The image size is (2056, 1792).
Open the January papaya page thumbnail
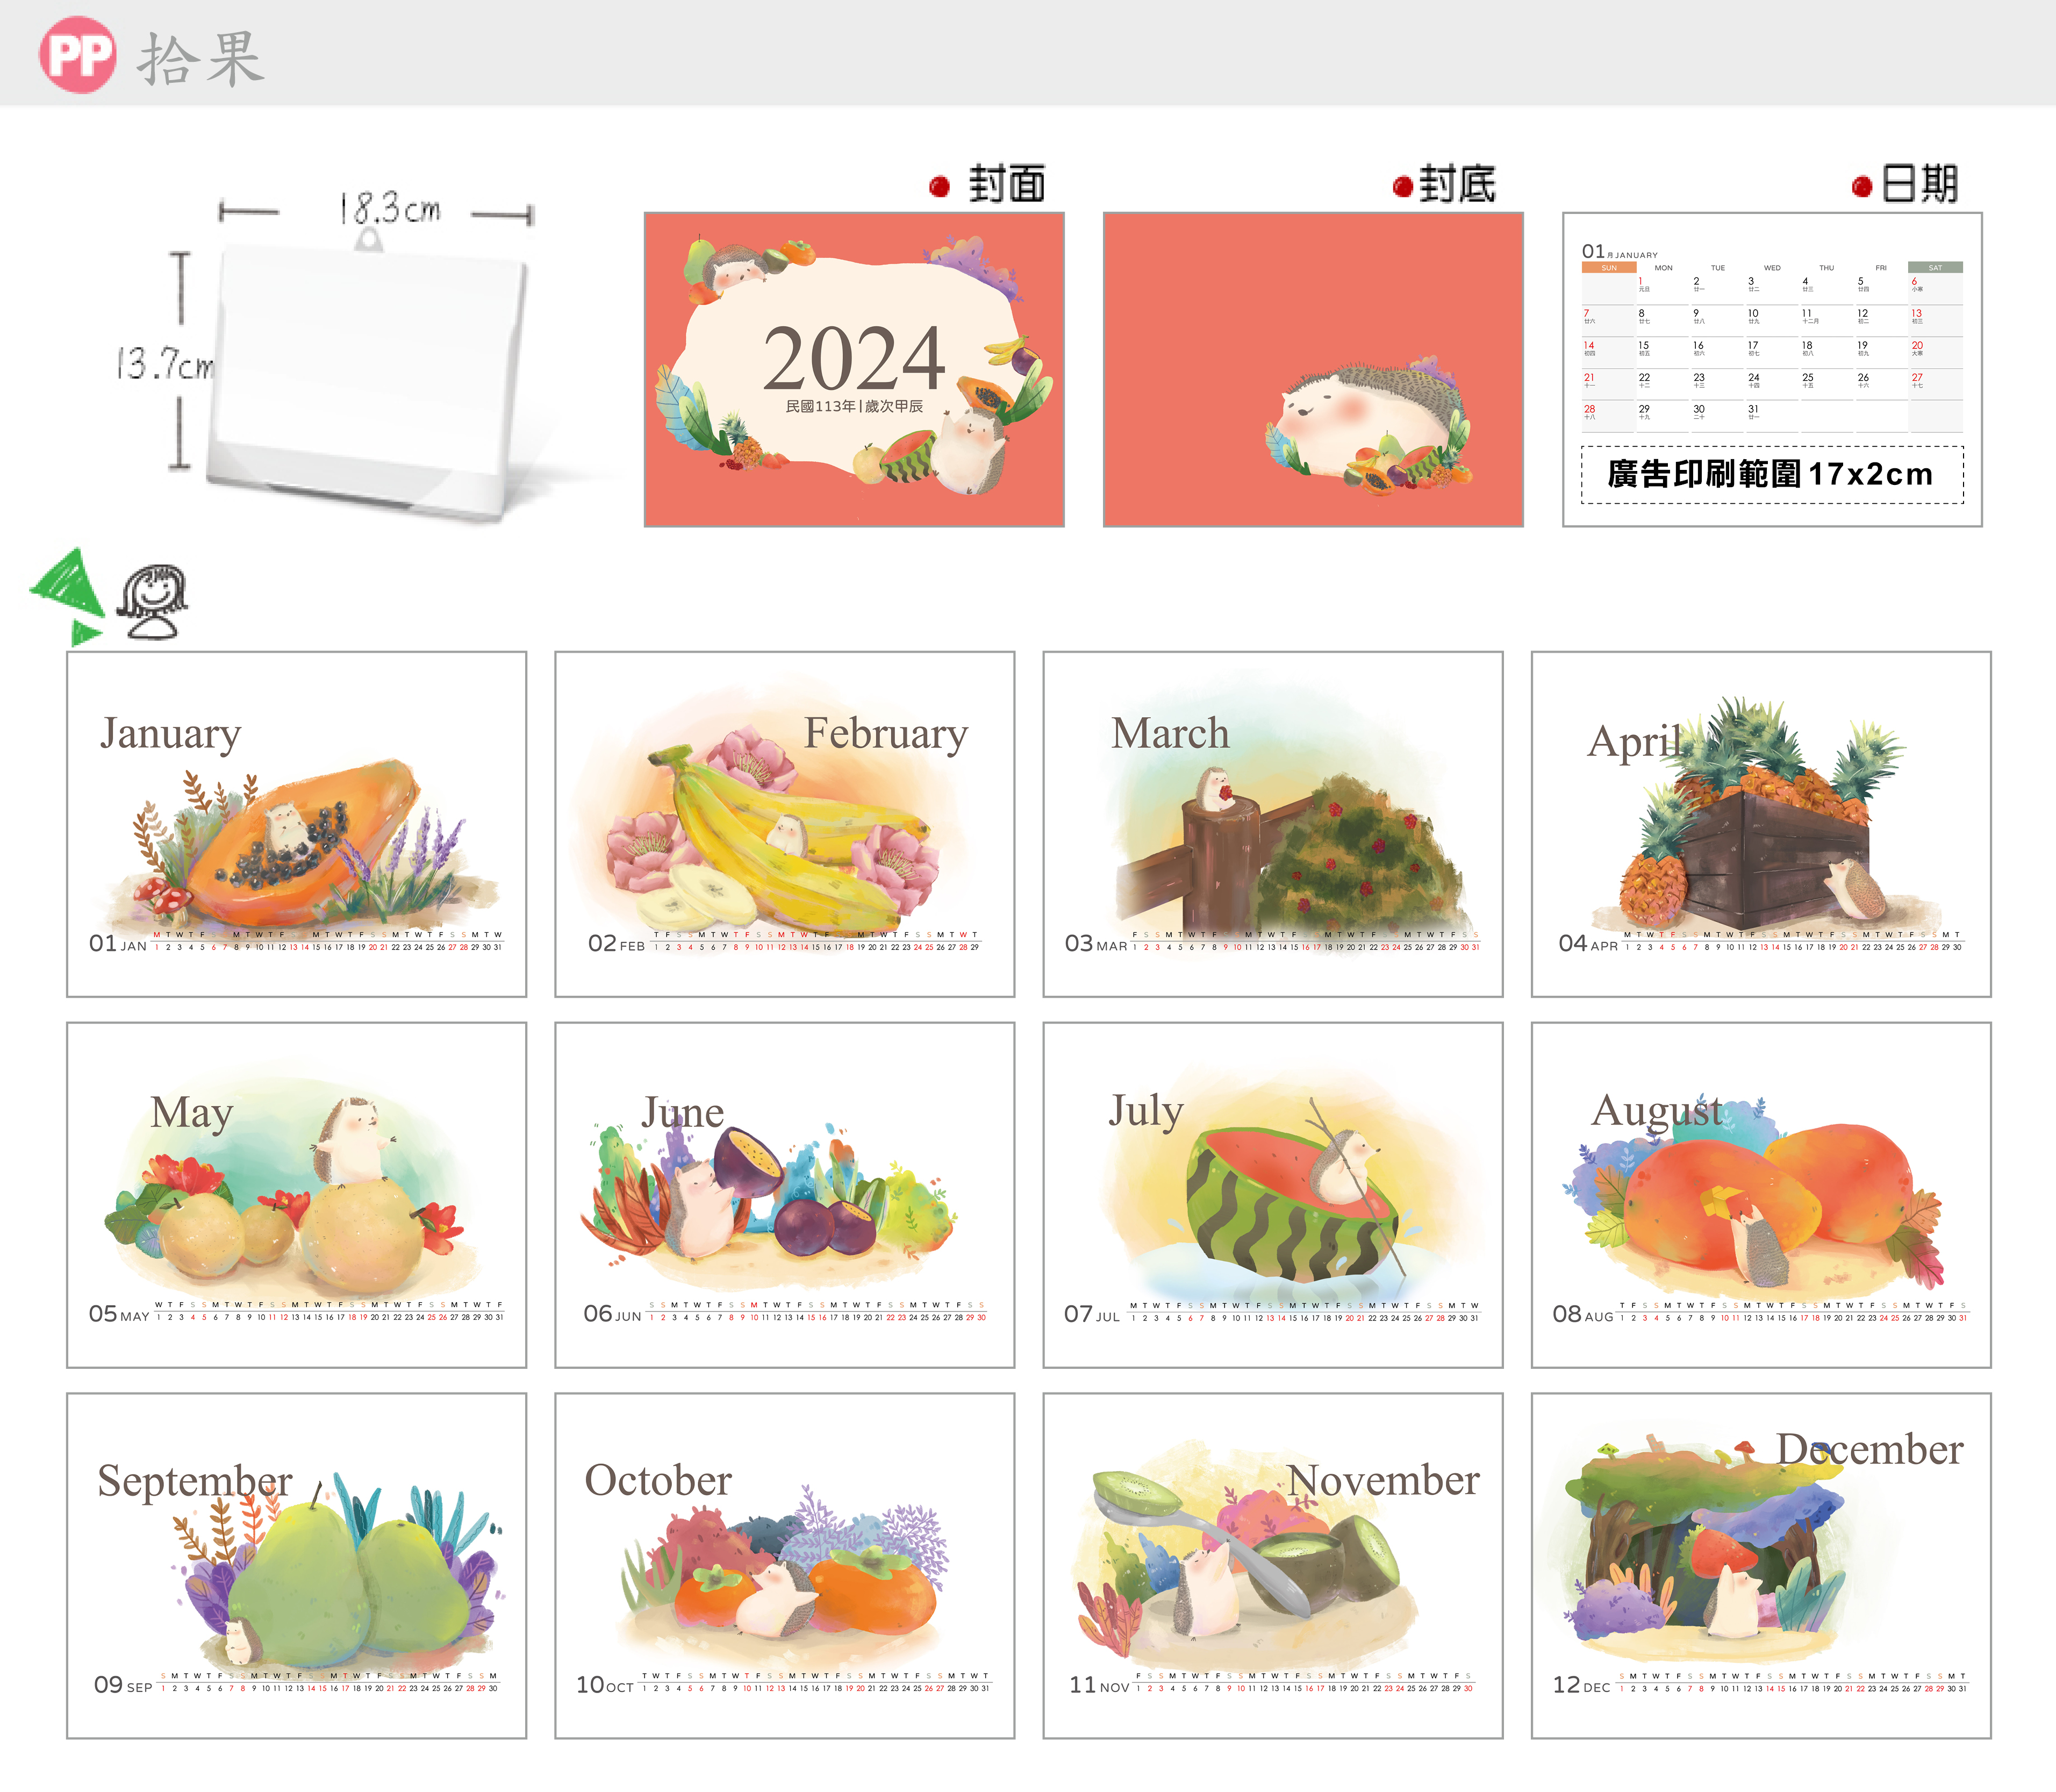click(x=296, y=824)
